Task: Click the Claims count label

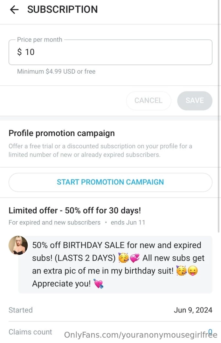Action: [30, 332]
